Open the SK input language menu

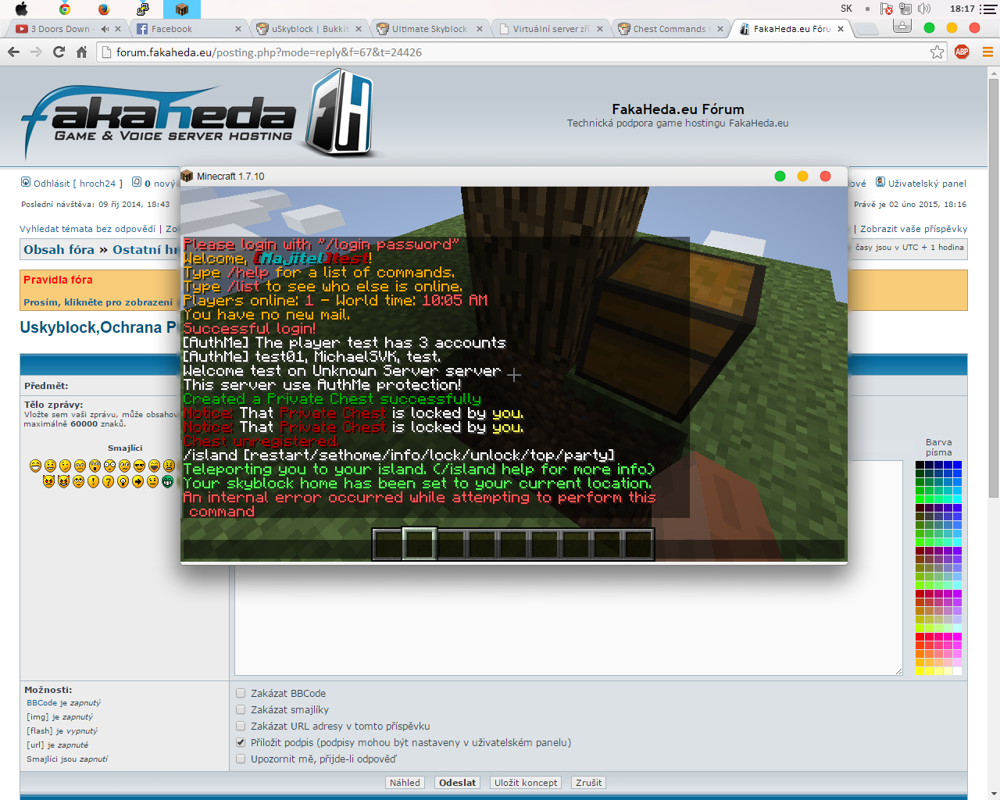click(x=846, y=9)
